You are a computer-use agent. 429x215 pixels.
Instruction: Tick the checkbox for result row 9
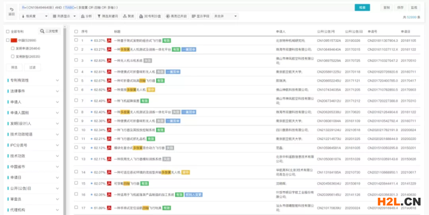(76, 120)
